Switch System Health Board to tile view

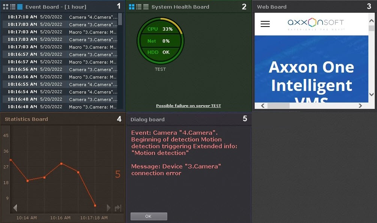pyautogui.click(x=132, y=7)
